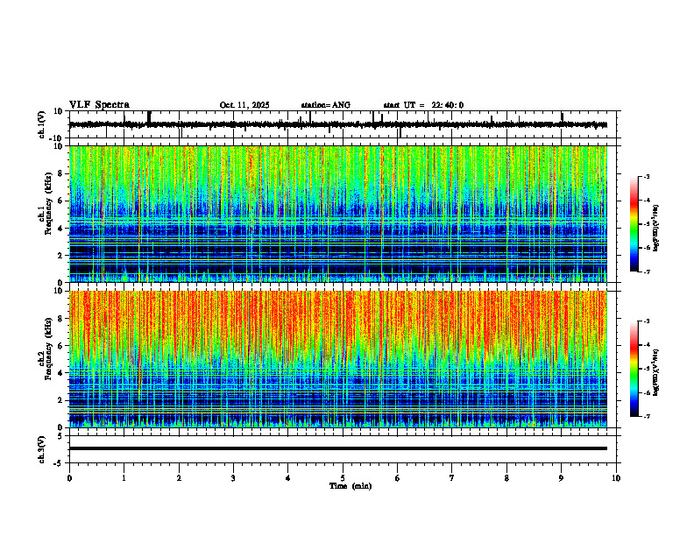Click the 'start UT = 22:40:0' text

[423, 105]
